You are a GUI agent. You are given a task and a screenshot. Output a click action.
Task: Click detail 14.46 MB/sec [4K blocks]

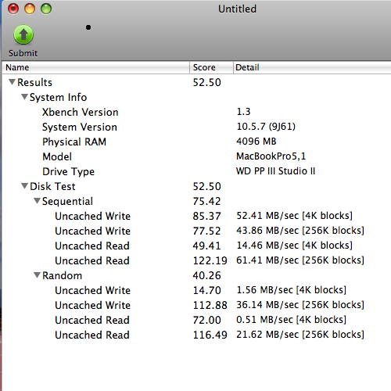click(x=294, y=246)
